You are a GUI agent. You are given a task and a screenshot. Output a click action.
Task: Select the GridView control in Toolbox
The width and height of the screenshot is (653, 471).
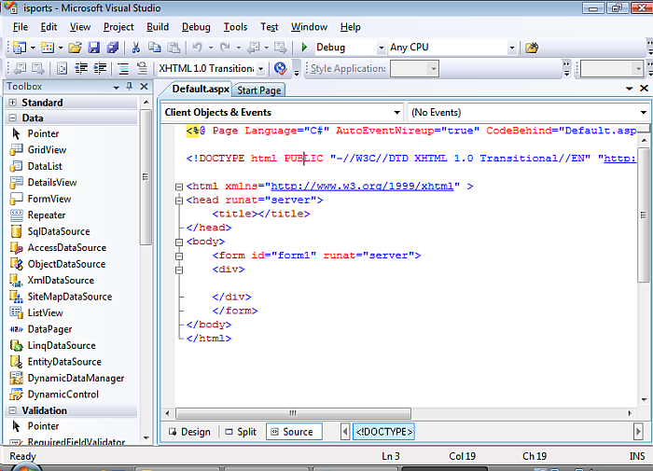click(46, 150)
